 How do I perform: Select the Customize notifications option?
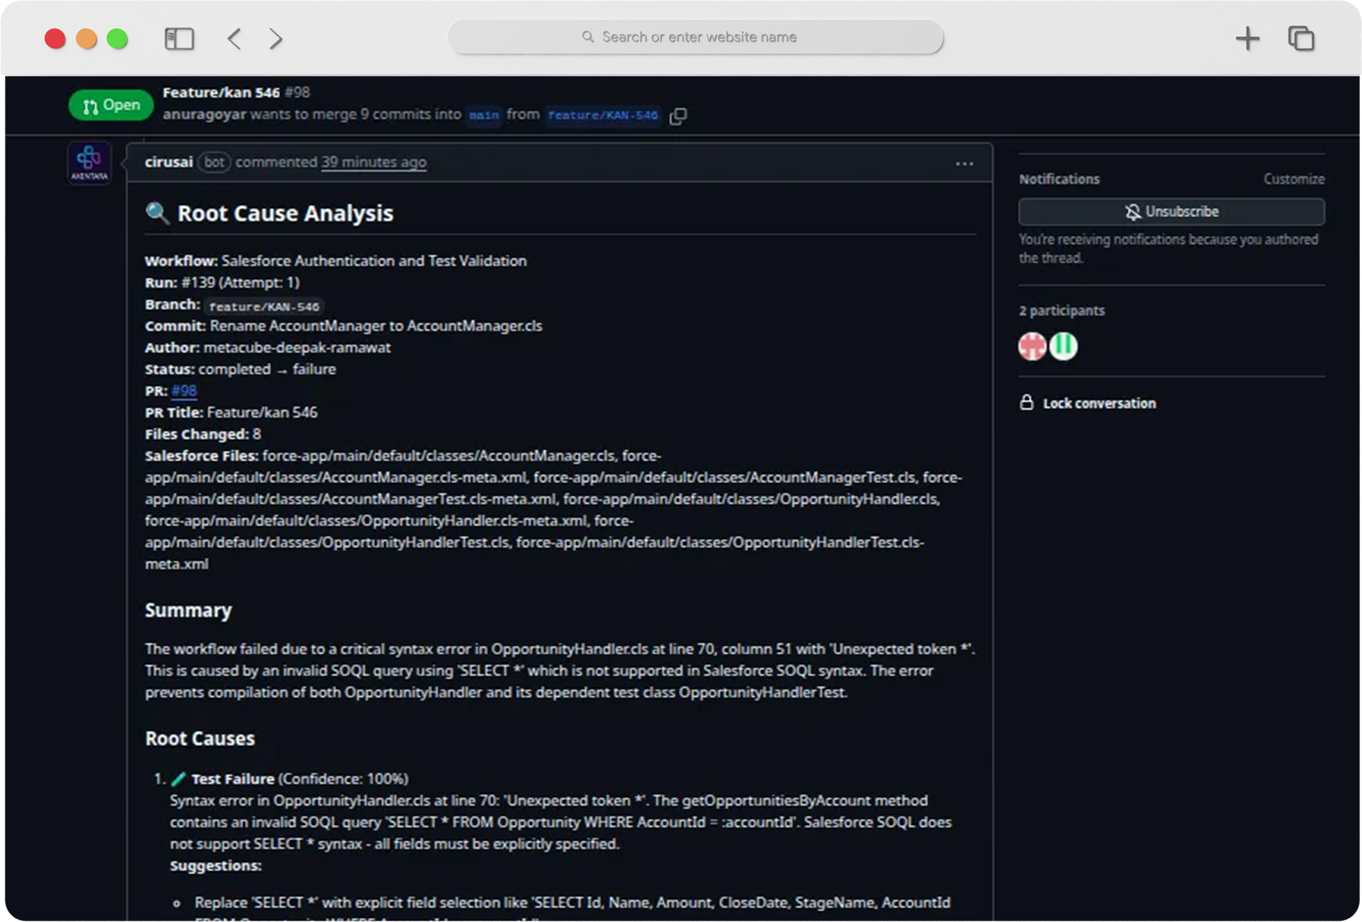1294,179
